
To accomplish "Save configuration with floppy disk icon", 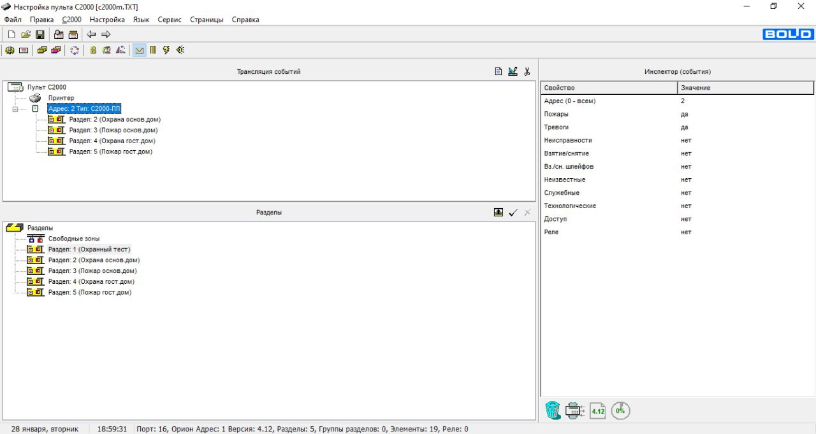I will pyautogui.click(x=40, y=34).
